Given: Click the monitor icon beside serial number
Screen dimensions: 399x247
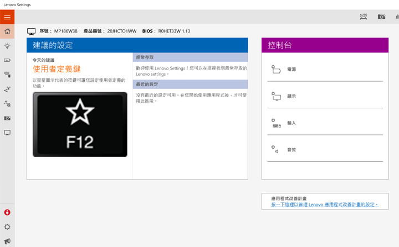Looking at the screenshot, I should (x=31, y=31).
